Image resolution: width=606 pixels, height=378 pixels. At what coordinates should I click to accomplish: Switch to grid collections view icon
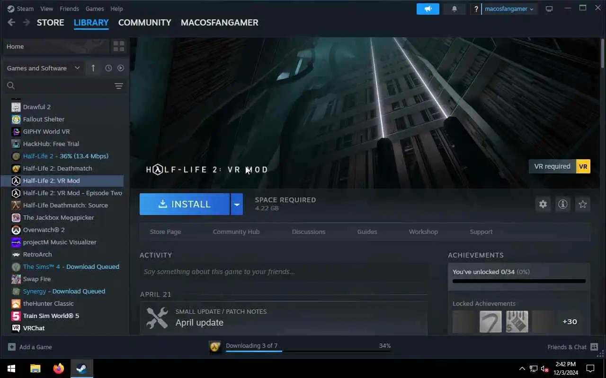pyautogui.click(x=119, y=46)
